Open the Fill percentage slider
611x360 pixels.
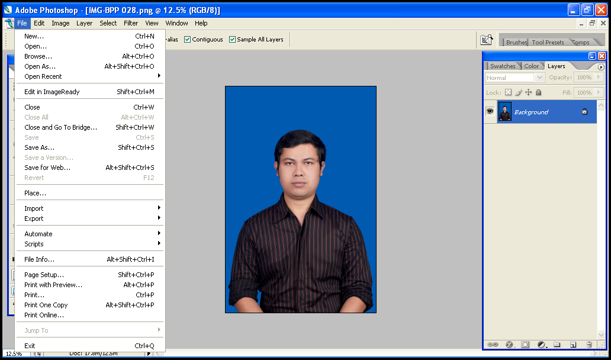coord(599,92)
